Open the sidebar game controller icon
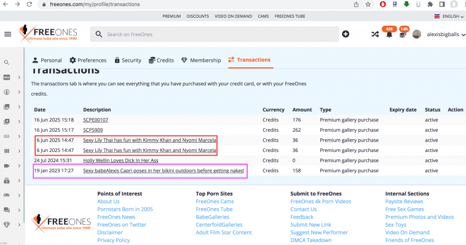Image resolution: width=466 pixels, height=245 pixels. pyautogui.click(x=7, y=195)
